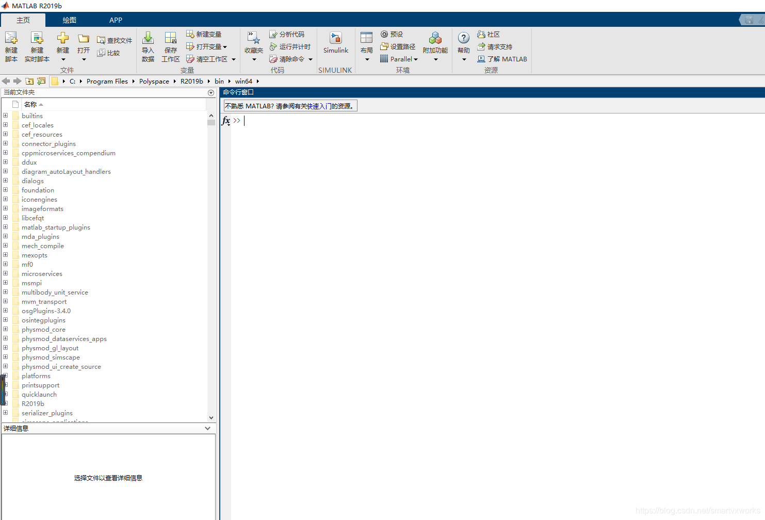Click R2019b in address path
The height and width of the screenshot is (520, 765).
click(x=192, y=81)
